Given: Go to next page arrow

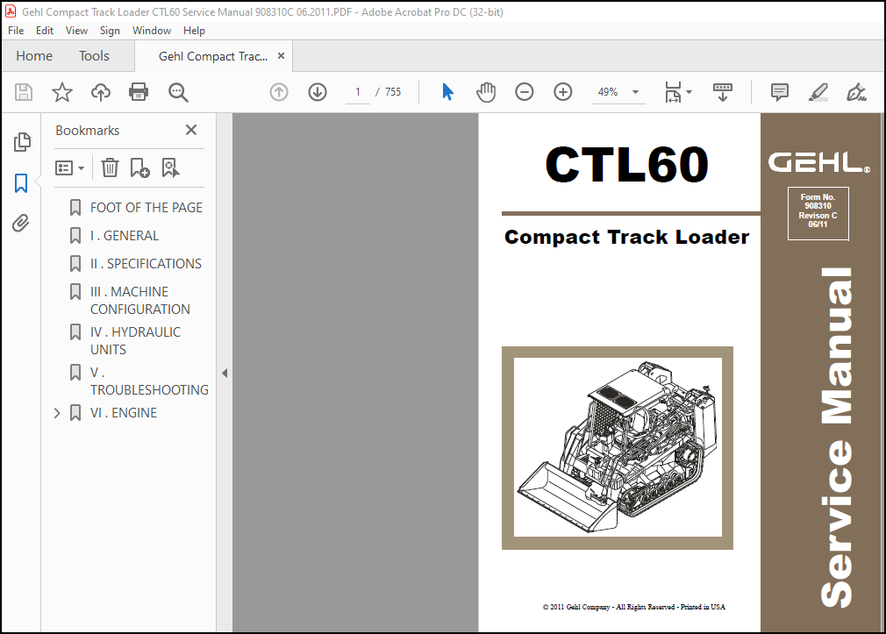Looking at the screenshot, I should 318,92.
